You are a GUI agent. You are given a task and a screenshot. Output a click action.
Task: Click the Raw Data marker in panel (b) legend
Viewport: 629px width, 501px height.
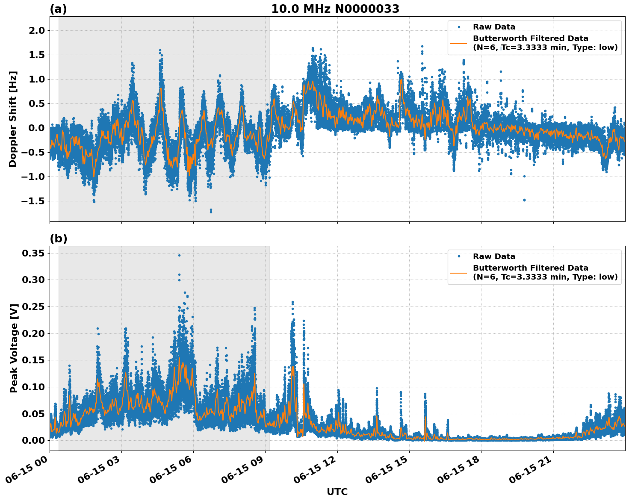pos(458,256)
